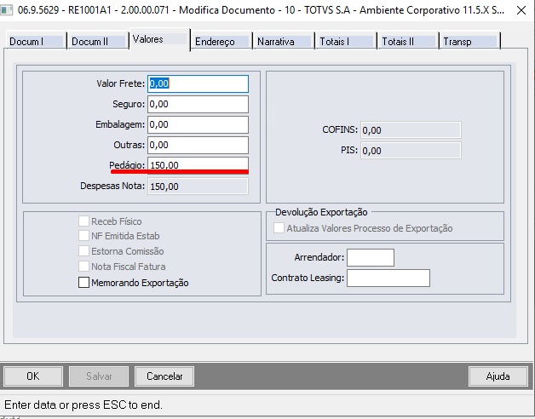Toggle the NF Emitida Estab checkbox
Image resolution: width=535 pixels, height=419 pixels.
(84, 236)
